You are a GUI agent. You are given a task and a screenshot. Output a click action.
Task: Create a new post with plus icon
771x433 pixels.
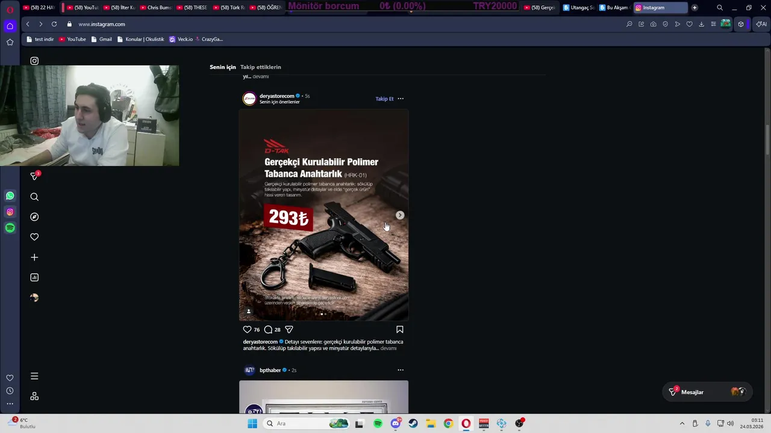pos(34,257)
